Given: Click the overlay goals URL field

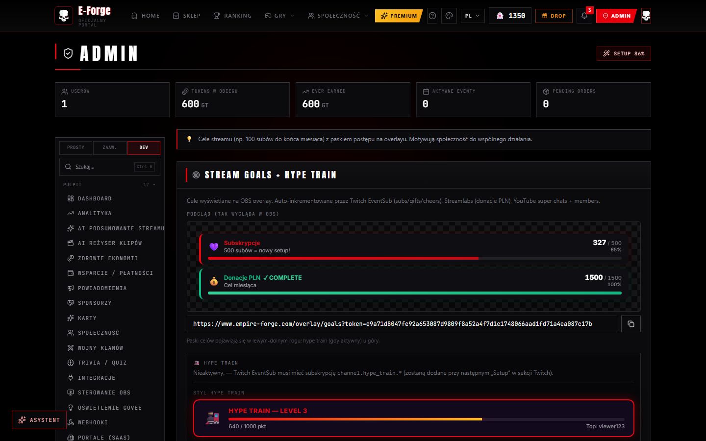Looking at the screenshot, I should [x=402, y=324].
